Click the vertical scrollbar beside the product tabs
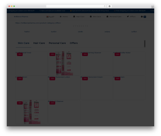The image size is (161, 136). point(145,44)
